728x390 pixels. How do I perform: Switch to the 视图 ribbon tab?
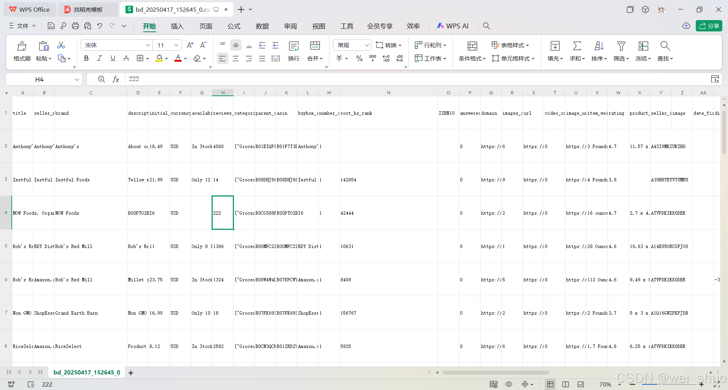[x=319, y=26]
